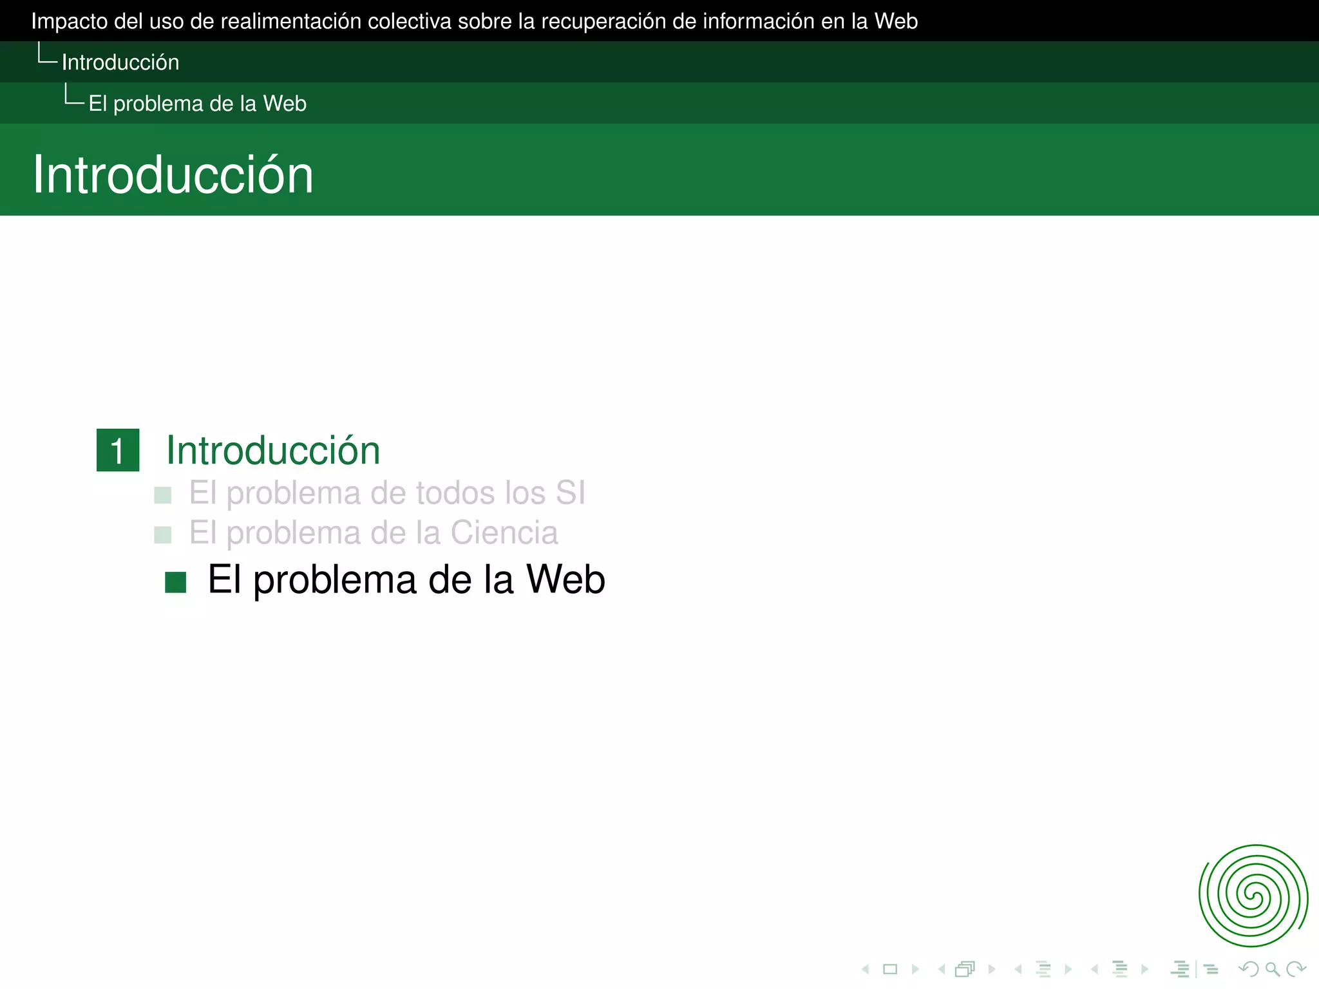Open search with magnifier icon

pyautogui.click(x=1273, y=969)
